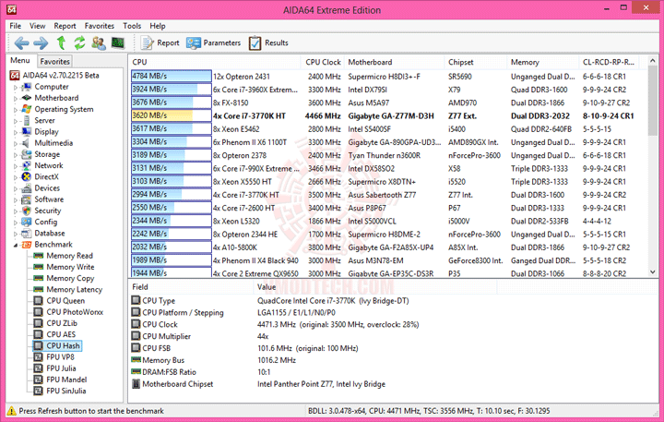The height and width of the screenshot is (422, 664).
Task: Expand the Database tree node arrow
Action: [x=16, y=234]
